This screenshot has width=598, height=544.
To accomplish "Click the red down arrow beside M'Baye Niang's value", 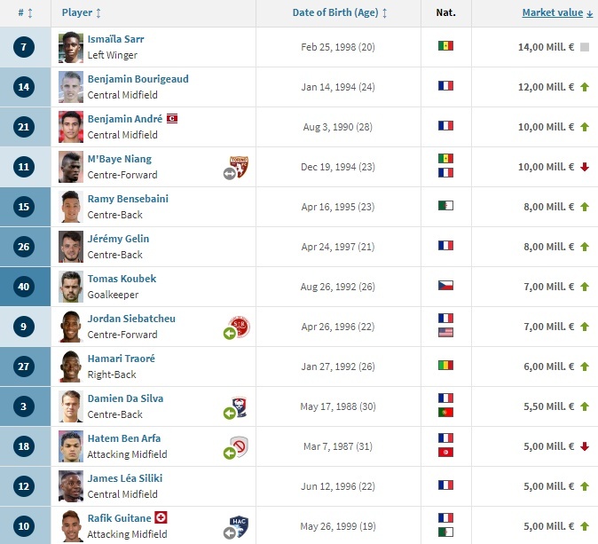I will click(x=585, y=167).
